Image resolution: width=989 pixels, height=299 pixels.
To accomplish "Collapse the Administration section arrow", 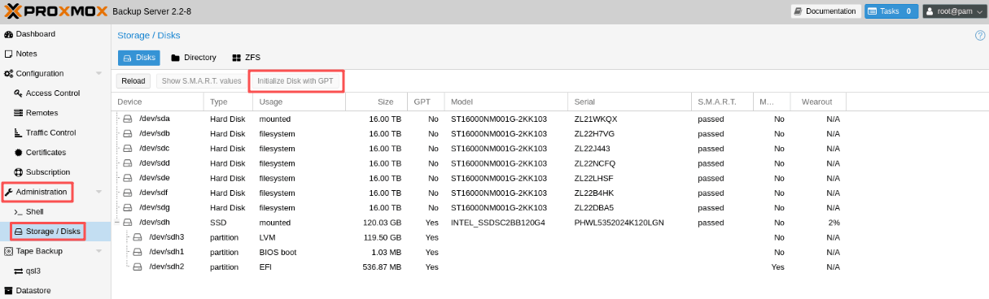I will tap(98, 192).
